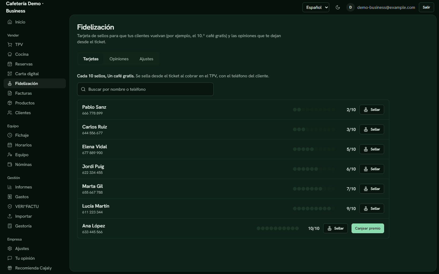439x274 pixels.
Task: Open Carta digital QR icon
Action: [10, 74]
